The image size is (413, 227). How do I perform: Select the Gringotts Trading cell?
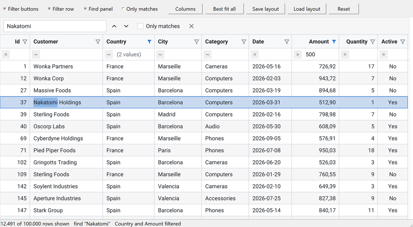click(67, 162)
